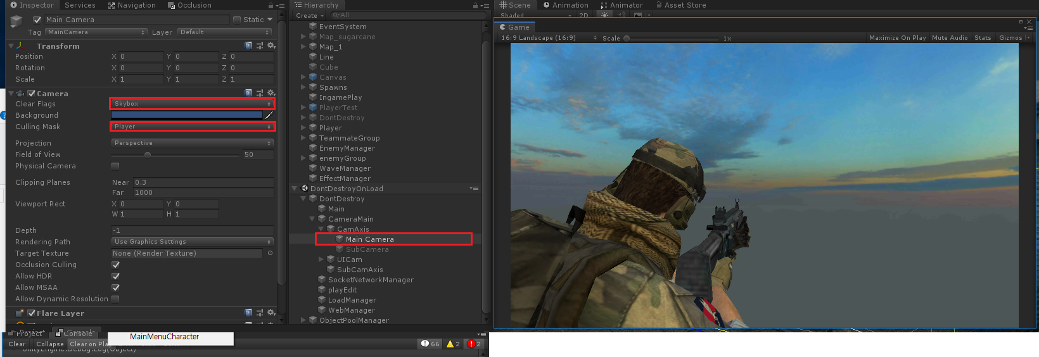The width and height of the screenshot is (1039, 357).
Task: Open Inspector panel context menu icon
Action: pos(279,5)
